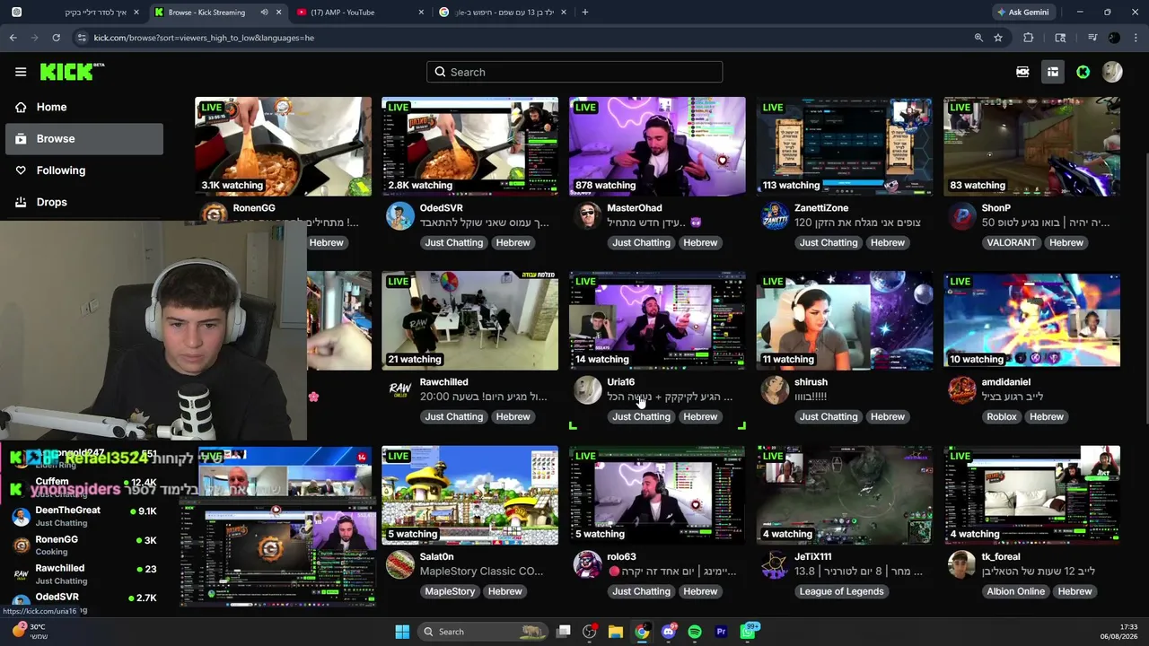Click the MasterOhad channel avatar
This screenshot has height=646, width=1149.
[588, 216]
